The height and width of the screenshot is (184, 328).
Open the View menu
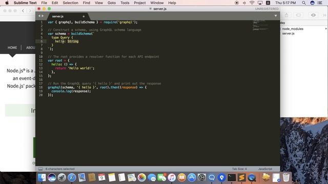pos(99,3)
